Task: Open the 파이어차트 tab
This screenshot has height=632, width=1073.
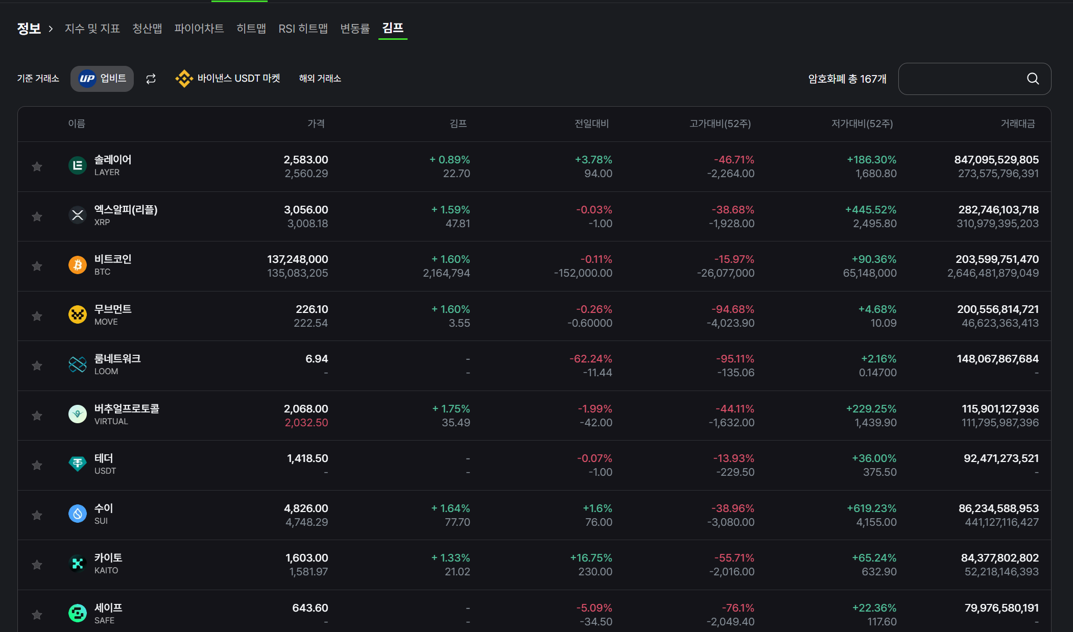Action: click(199, 29)
